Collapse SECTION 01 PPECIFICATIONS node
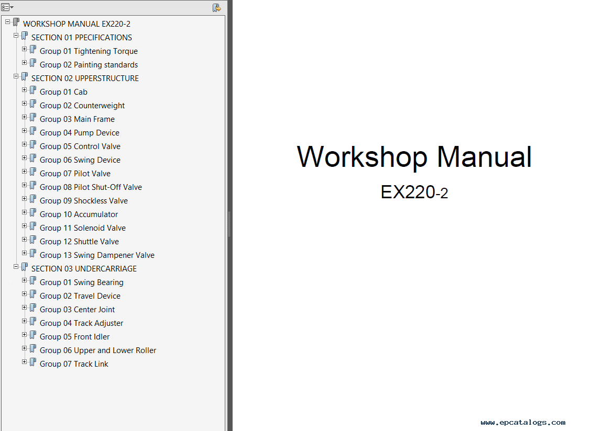The image size is (592, 431). (x=16, y=36)
